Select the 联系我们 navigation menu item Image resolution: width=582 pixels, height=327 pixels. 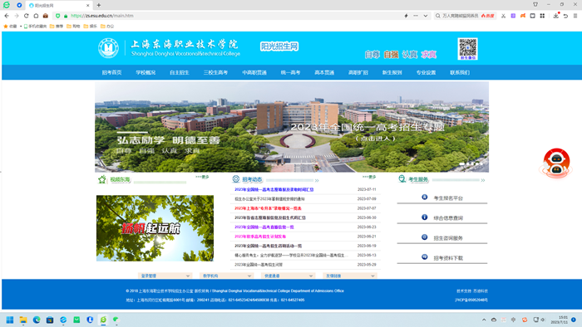[x=460, y=72]
